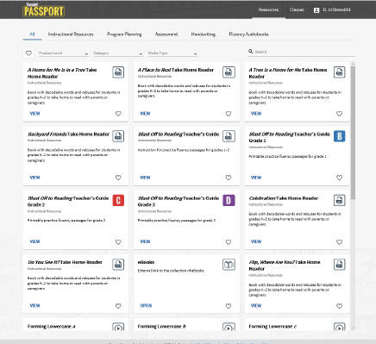View Celebration Take Home Reader
Viewport: 376px width, 344px height.
(x=256, y=241)
